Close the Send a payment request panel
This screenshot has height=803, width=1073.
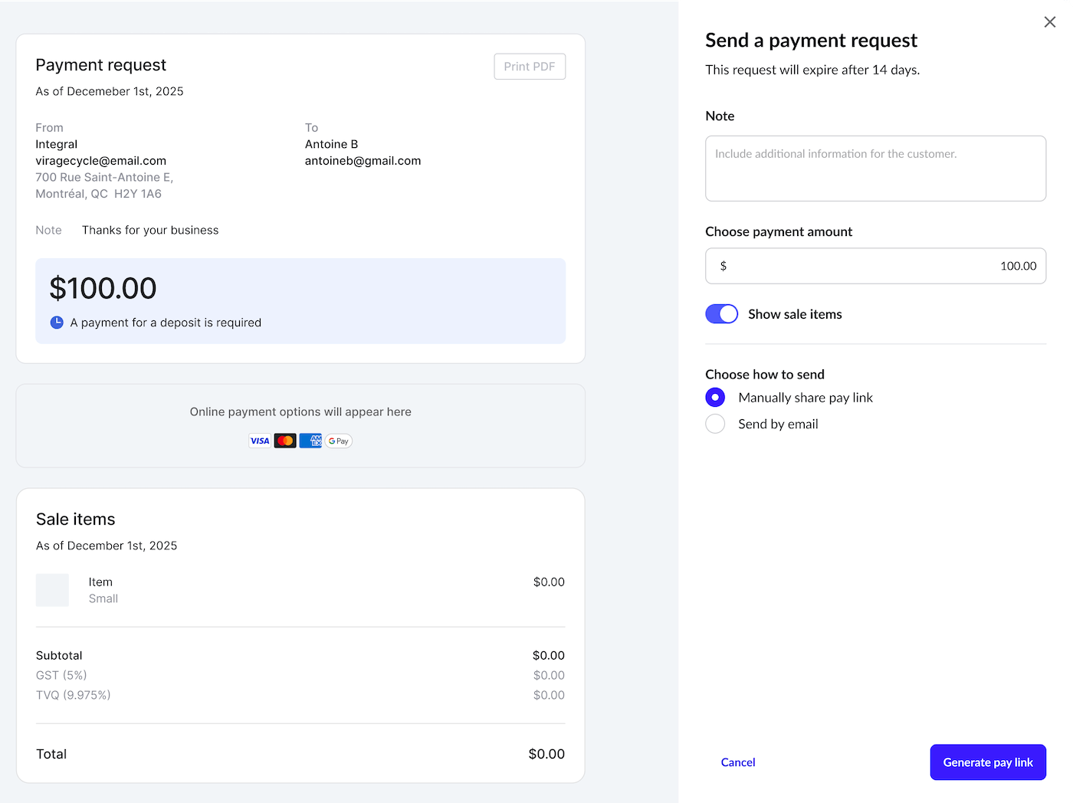[x=1049, y=21]
